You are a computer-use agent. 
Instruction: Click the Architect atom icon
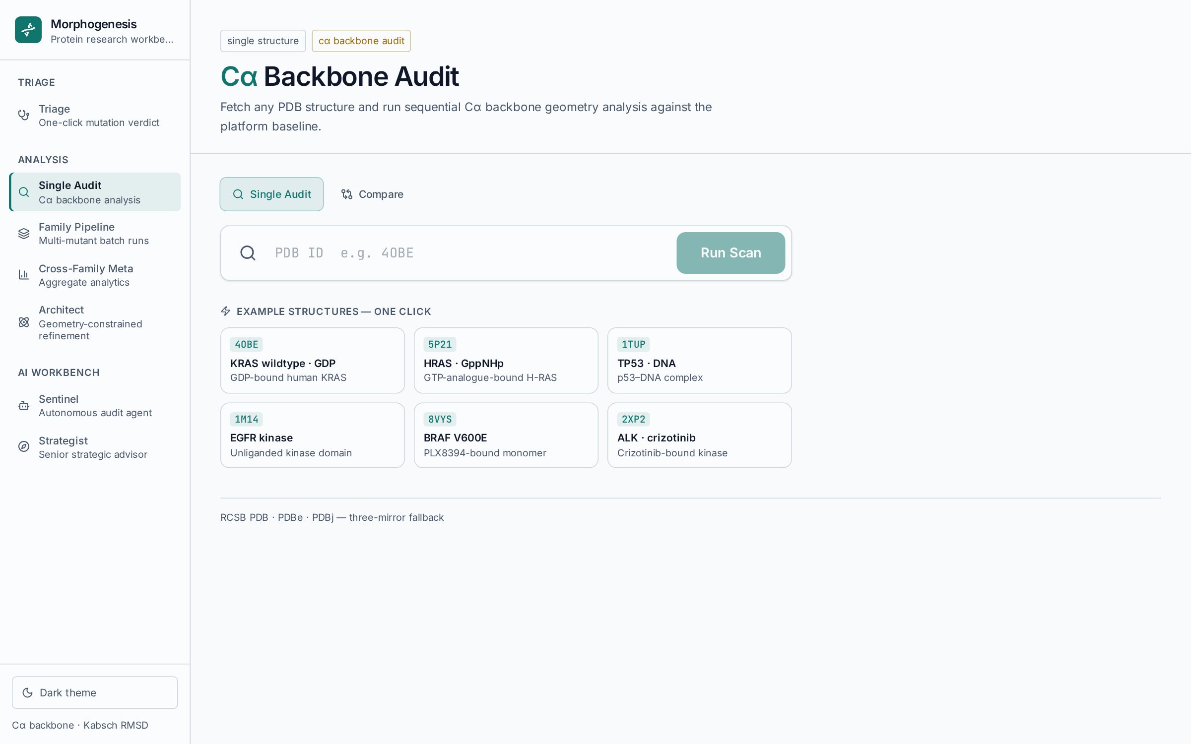pyautogui.click(x=24, y=322)
